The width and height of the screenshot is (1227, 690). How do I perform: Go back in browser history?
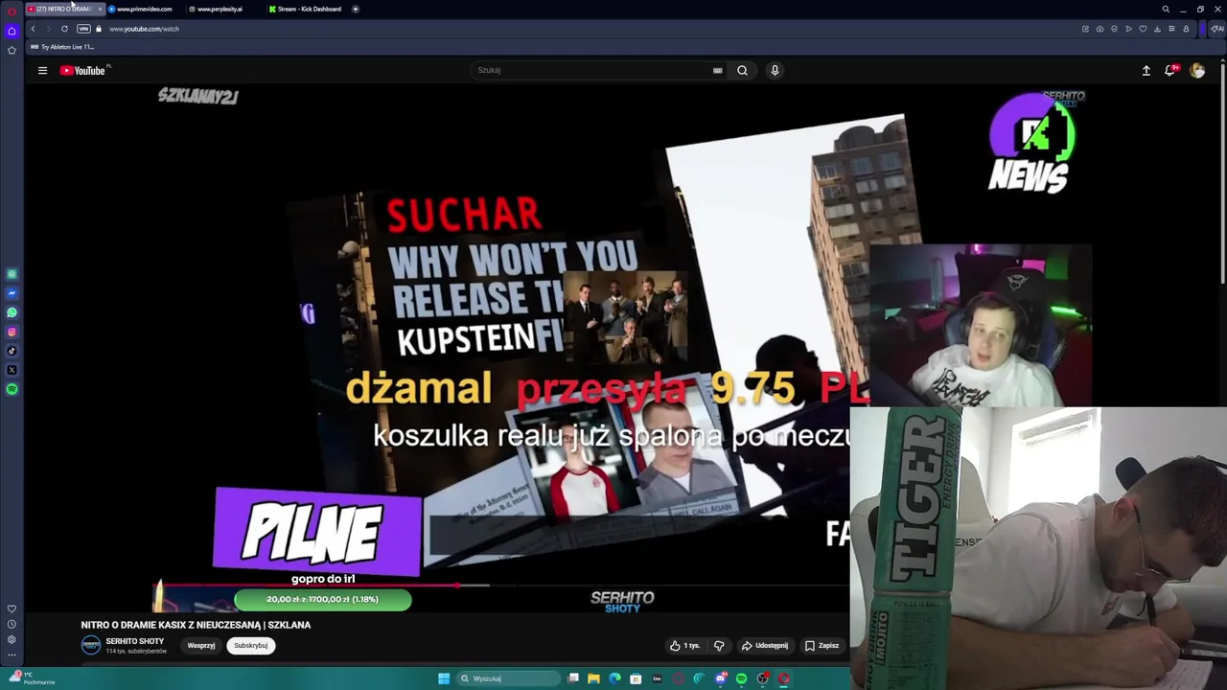33,29
